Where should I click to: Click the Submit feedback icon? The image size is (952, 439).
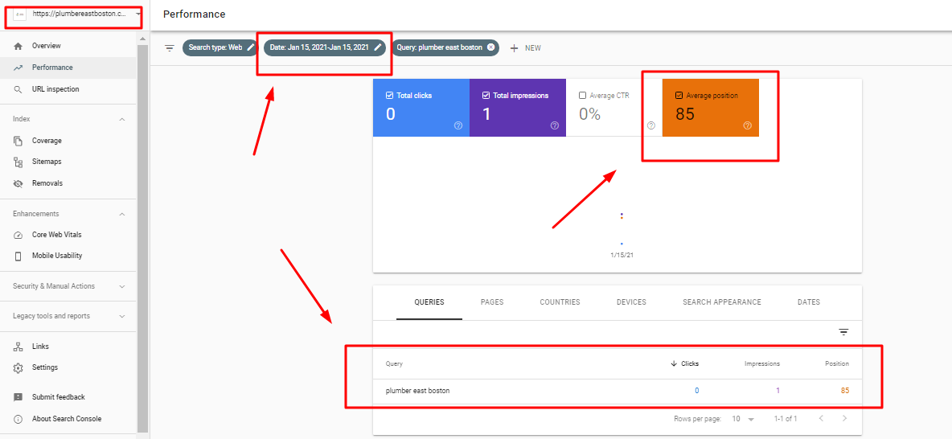point(18,397)
